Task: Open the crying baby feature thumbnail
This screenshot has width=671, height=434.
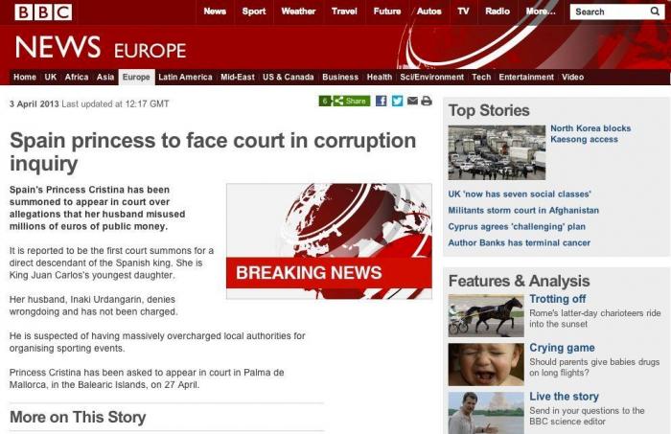Action: coord(486,364)
